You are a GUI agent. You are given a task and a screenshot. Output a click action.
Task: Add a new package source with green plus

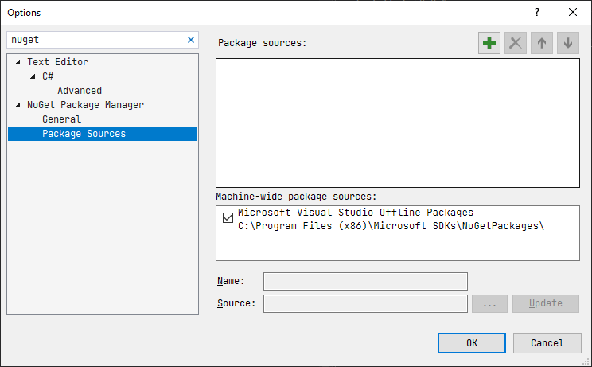pyautogui.click(x=489, y=43)
